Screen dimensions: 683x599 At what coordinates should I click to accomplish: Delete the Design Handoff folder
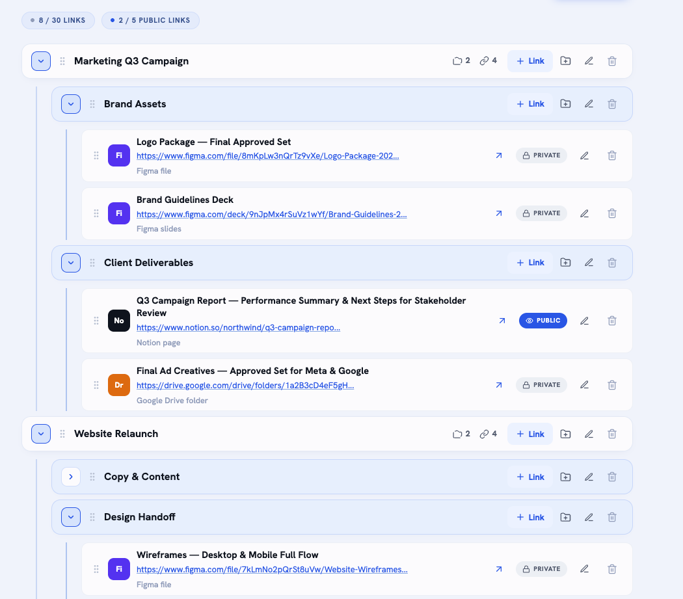(612, 517)
